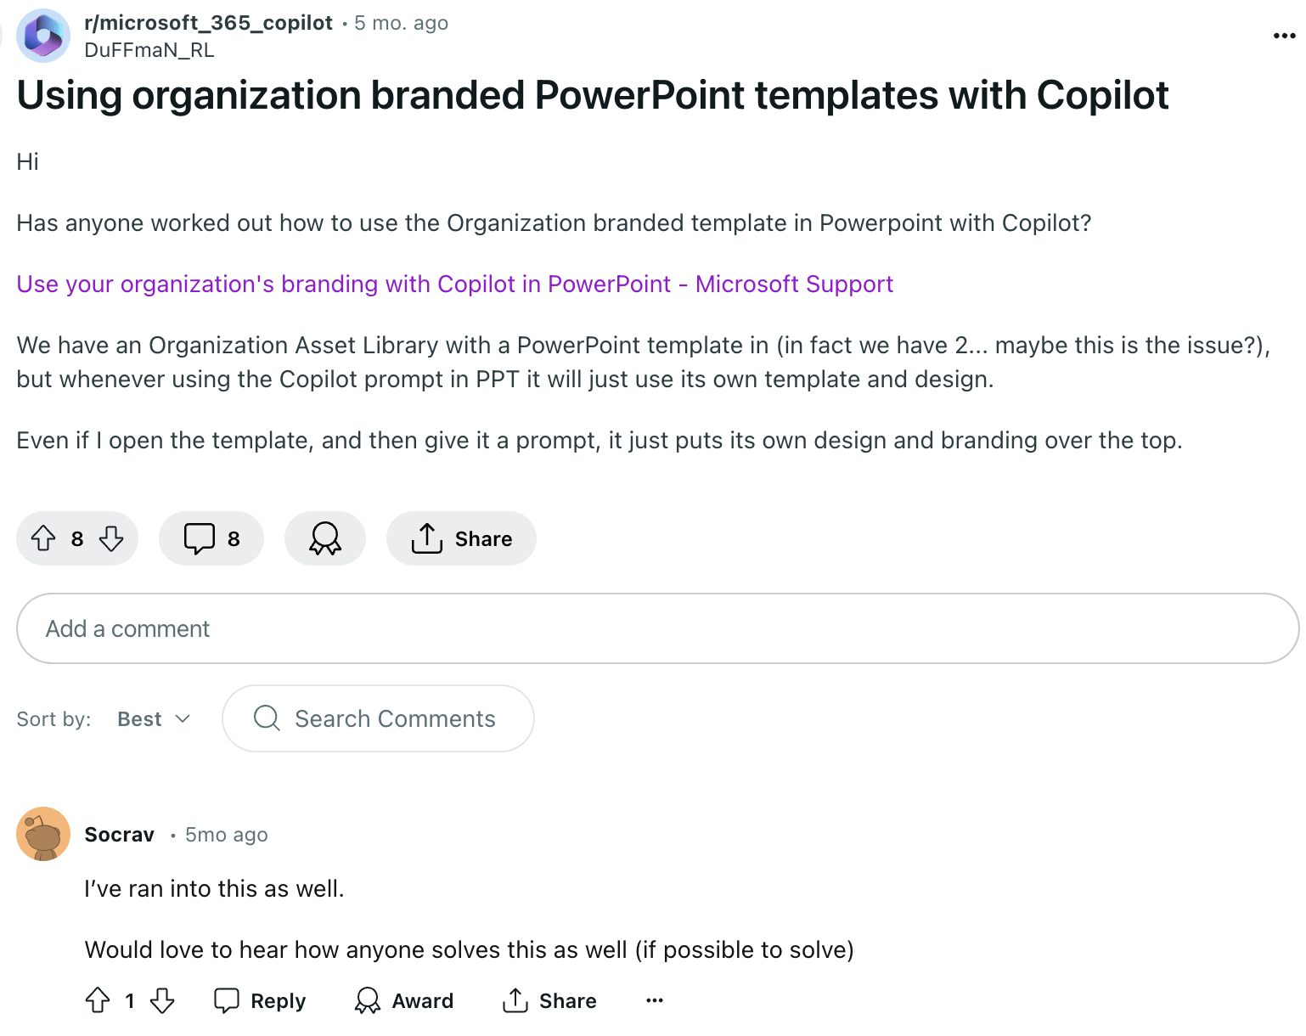
Task: Open the post's three-dot options menu
Action: coord(1284,36)
